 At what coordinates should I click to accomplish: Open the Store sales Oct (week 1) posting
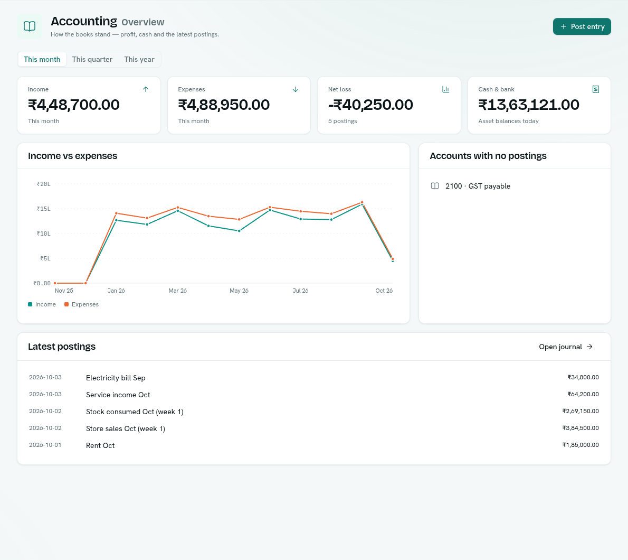(x=314, y=428)
